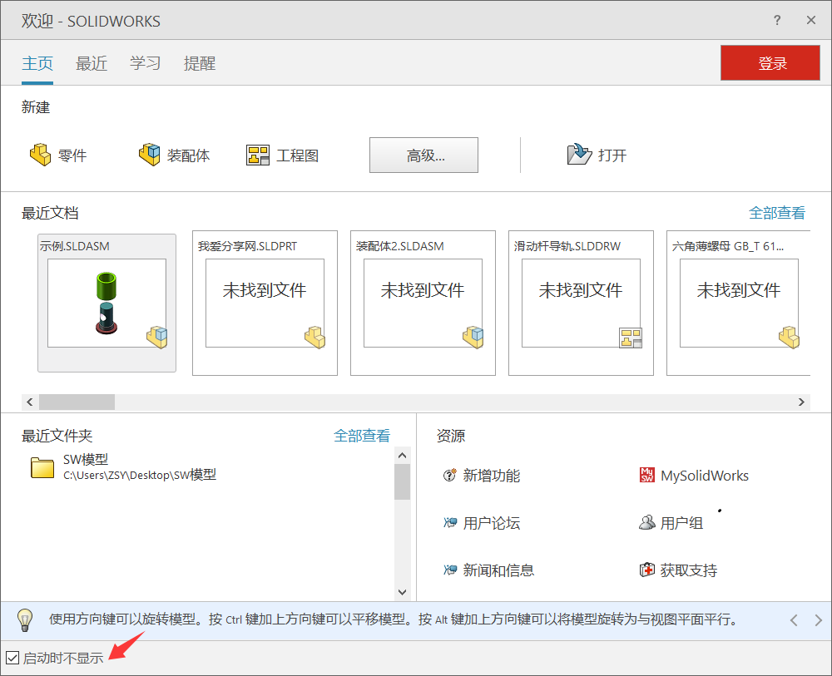Viewport: 832px width, 676px height.
Task: Open the 用户组 resource
Action: pos(671,523)
